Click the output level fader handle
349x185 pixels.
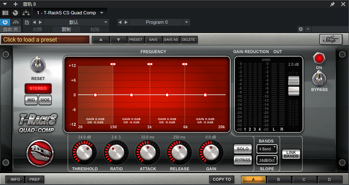coord(294,86)
